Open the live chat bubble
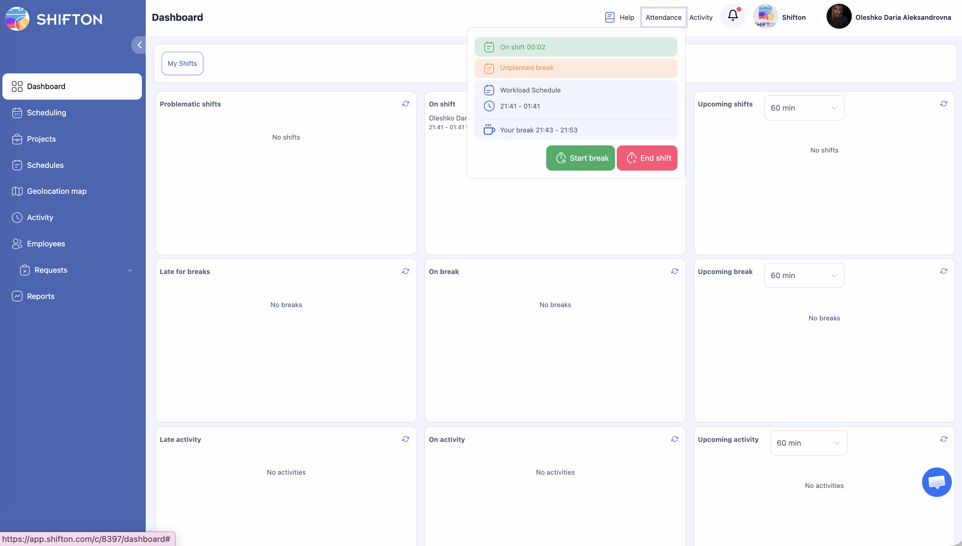 click(936, 482)
